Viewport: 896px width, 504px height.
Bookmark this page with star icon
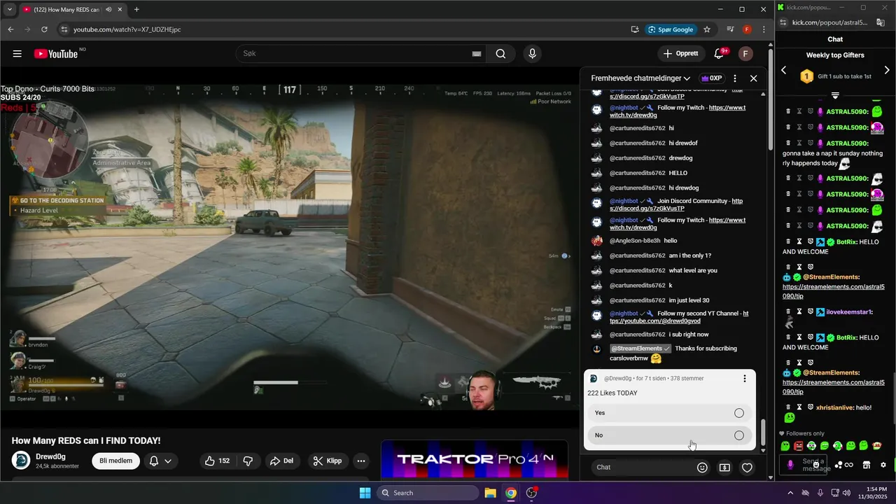(707, 29)
